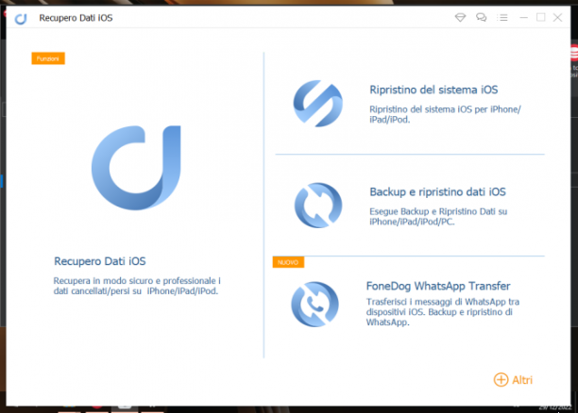Click the orange Funzioni badge

(48, 58)
